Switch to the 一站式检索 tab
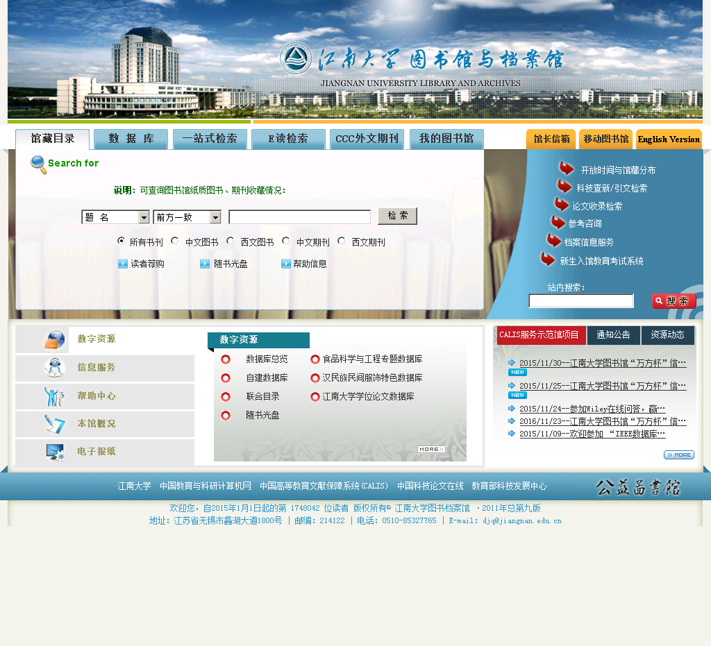Screen dimensions: 711x646 pos(210,139)
